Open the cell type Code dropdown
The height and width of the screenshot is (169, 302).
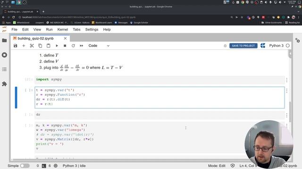click(99, 46)
